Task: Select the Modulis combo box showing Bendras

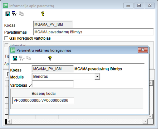Action: [x=63, y=76]
